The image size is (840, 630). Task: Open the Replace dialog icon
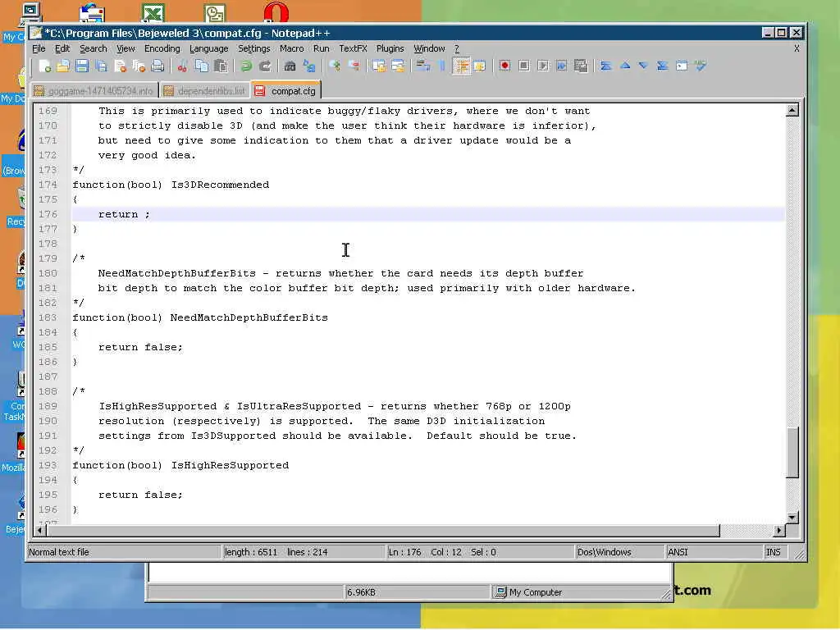309,66
